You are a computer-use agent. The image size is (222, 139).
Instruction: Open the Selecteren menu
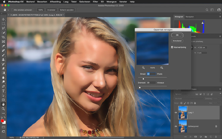(85, 2)
